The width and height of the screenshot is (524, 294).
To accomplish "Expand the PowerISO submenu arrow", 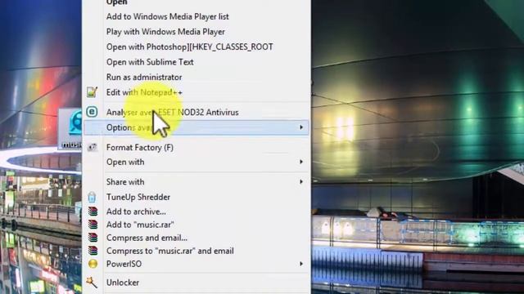I will click(x=301, y=264).
